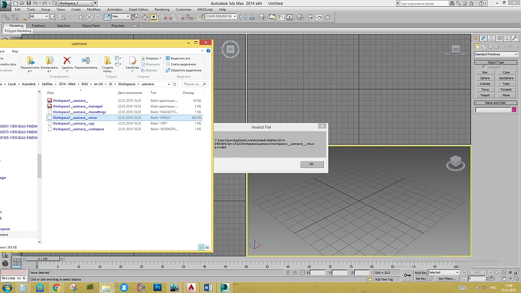This screenshot has width=521, height=293.
Task: Click OK in the Invalid File dialog
Action: [x=312, y=164]
